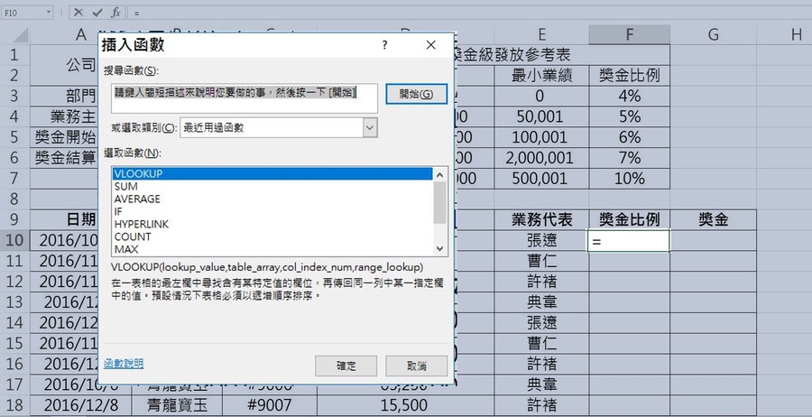This screenshot has width=812, height=417.
Task: Click the 最小業績 header cell
Action: pyautogui.click(x=541, y=76)
